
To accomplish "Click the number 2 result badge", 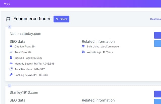I will tap(10, 86).
